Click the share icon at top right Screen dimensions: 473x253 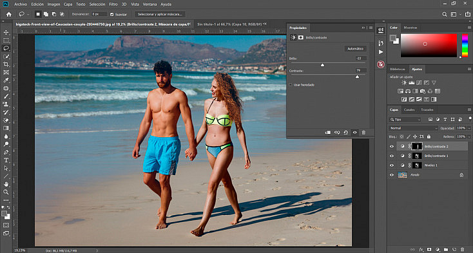pos(468,14)
